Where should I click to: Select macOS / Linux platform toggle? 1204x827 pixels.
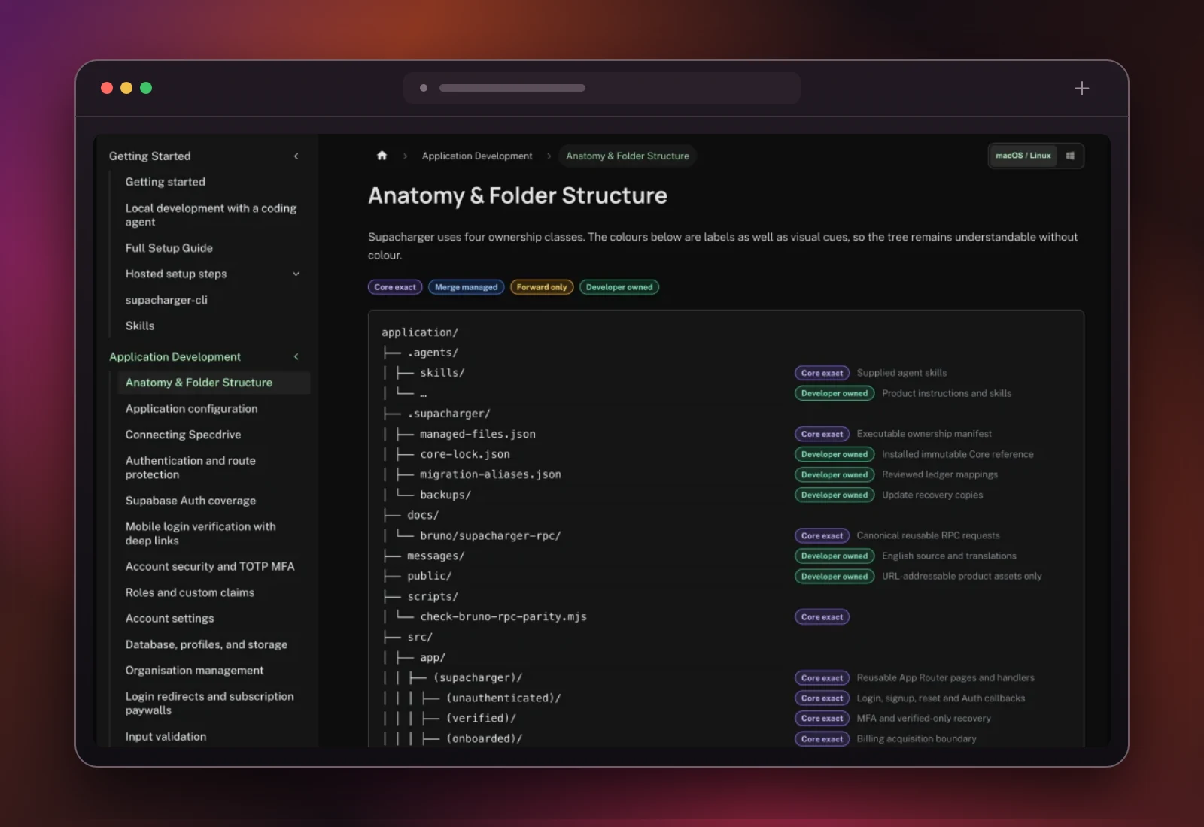1023,156
